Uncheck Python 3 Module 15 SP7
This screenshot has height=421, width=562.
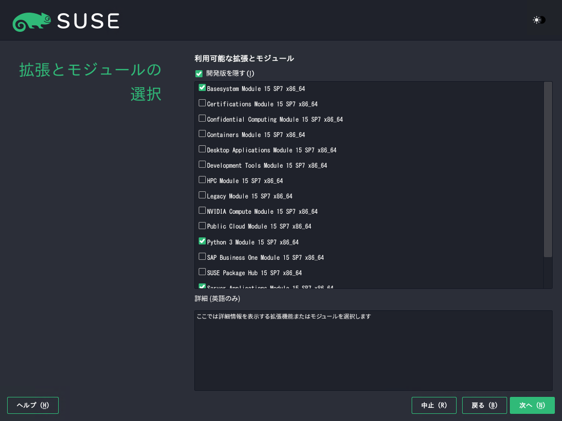[203, 241]
